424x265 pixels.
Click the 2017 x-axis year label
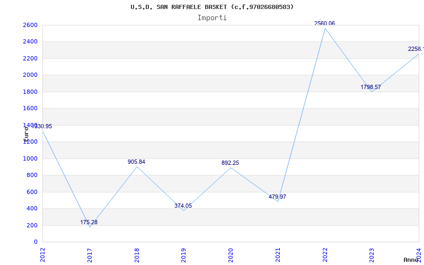coord(90,255)
